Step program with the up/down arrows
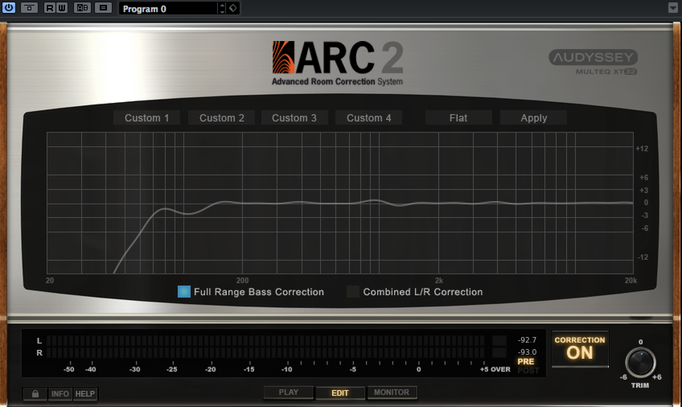682x407 pixels. (x=222, y=9)
